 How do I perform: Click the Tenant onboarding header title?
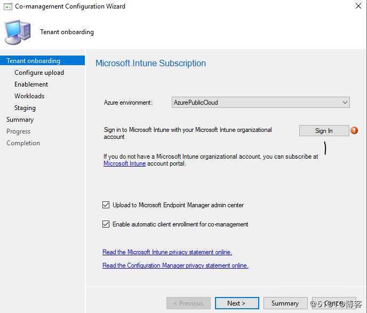67,32
